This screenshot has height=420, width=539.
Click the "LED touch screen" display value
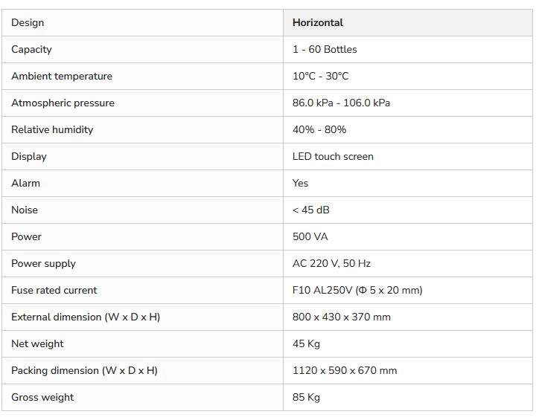(333, 157)
